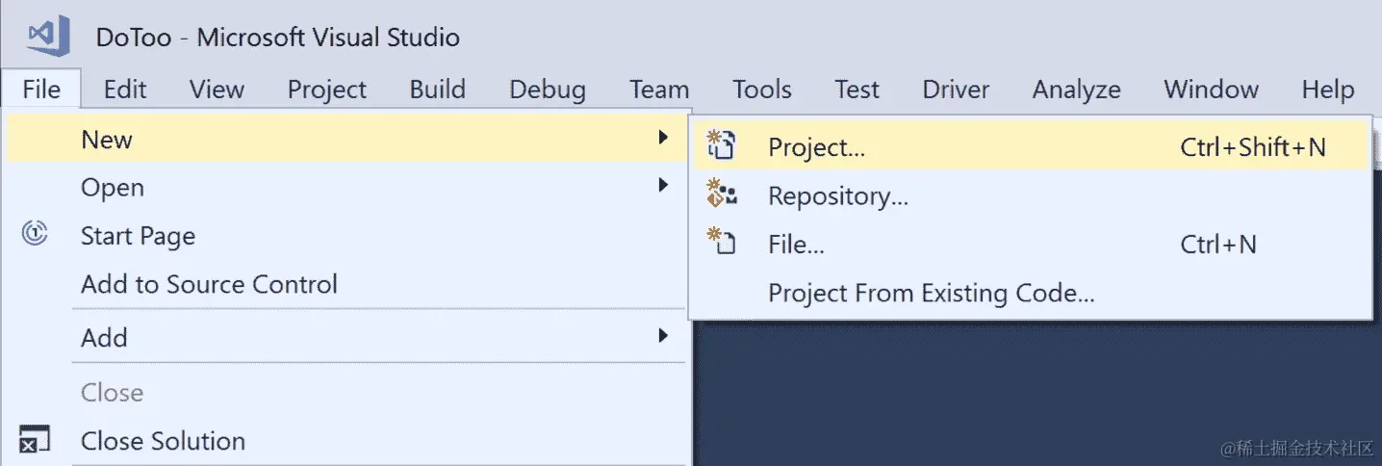Open the Help menu
This screenshot has width=1382, height=466.
1328,90
